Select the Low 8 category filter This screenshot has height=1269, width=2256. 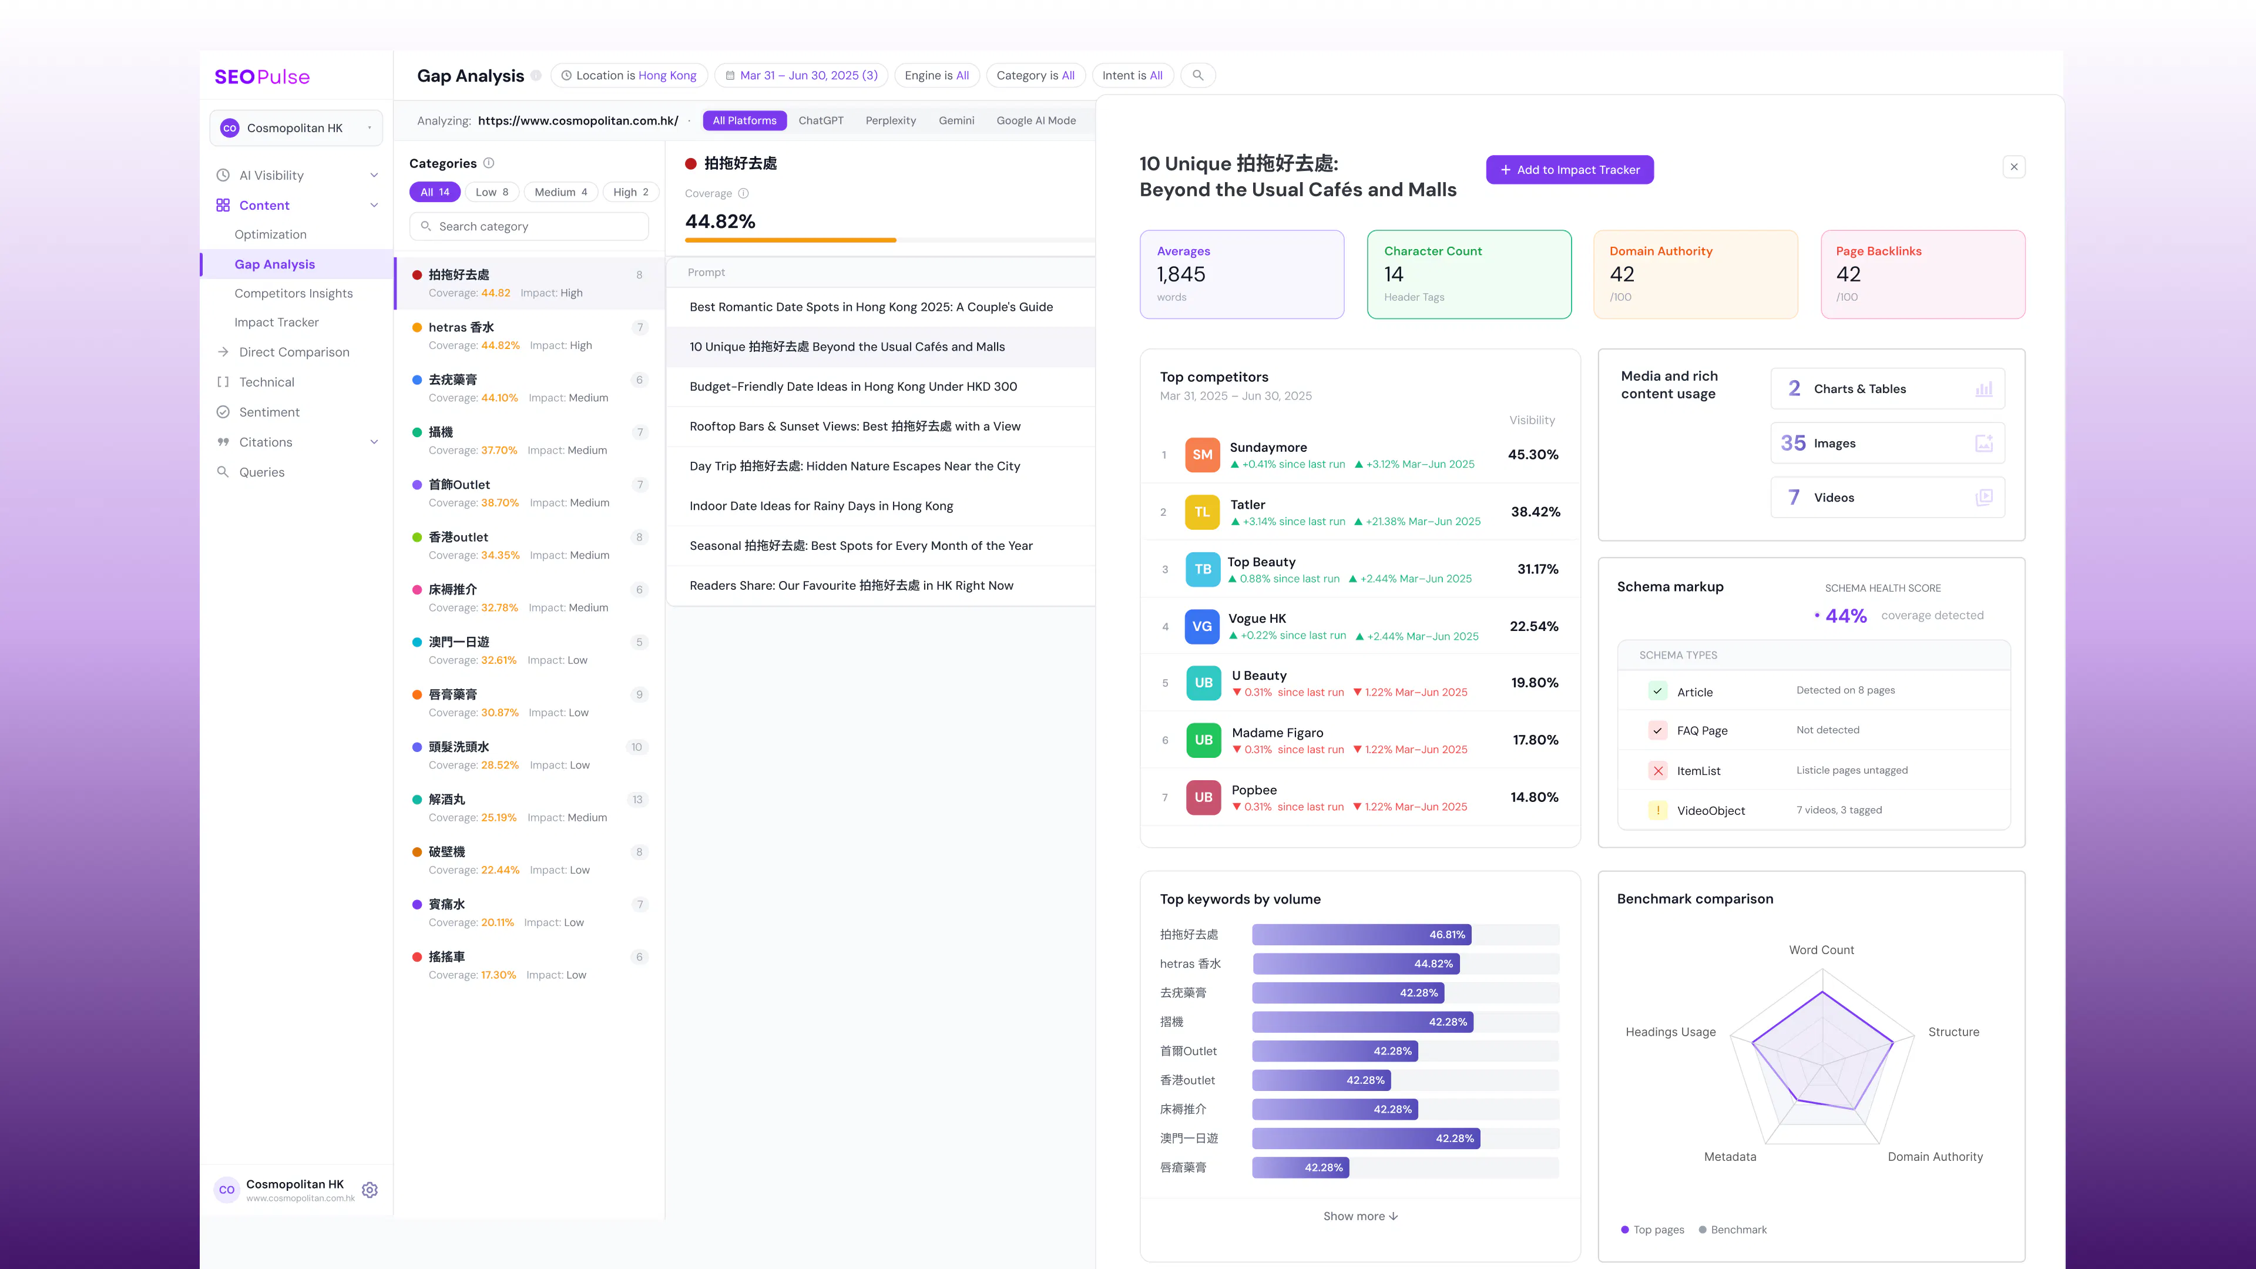pos(492,192)
